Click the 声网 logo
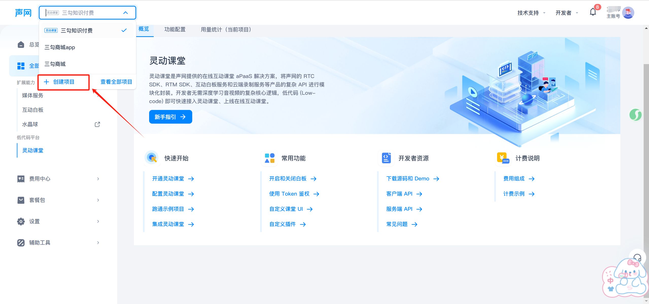This screenshot has height=304, width=649. point(23,13)
